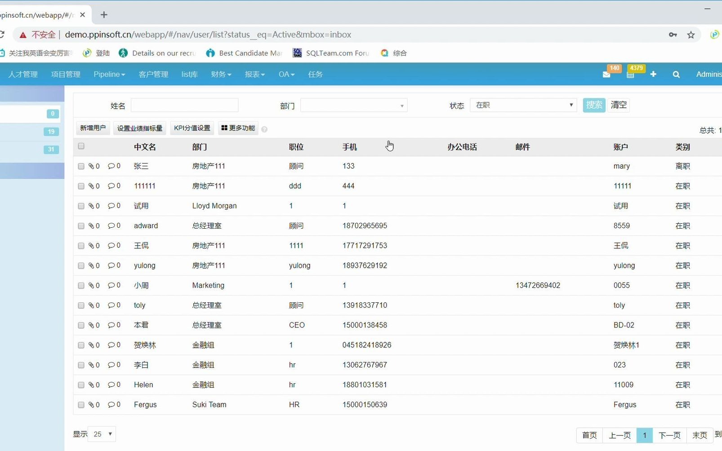Click the 新增用户 button
This screenshot has height=451, width=722.
pos(93,128)
